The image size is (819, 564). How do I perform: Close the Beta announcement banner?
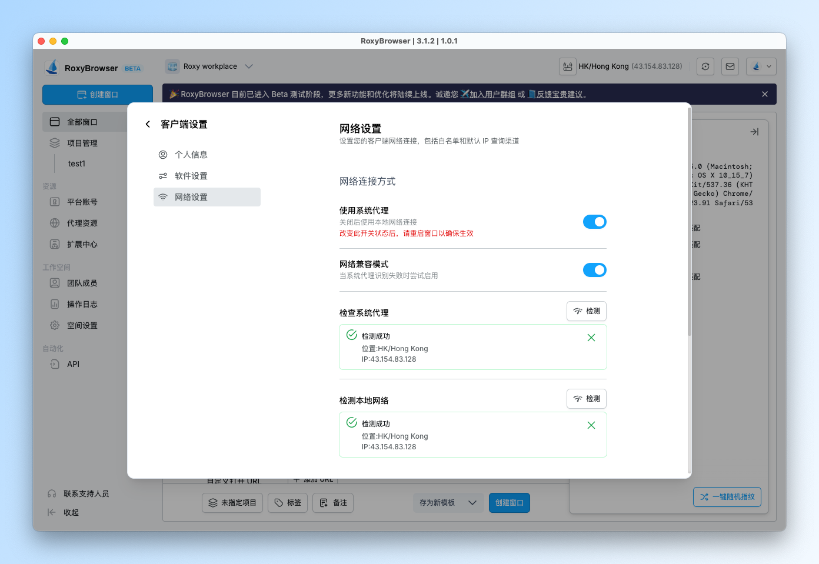click(765, 94)
